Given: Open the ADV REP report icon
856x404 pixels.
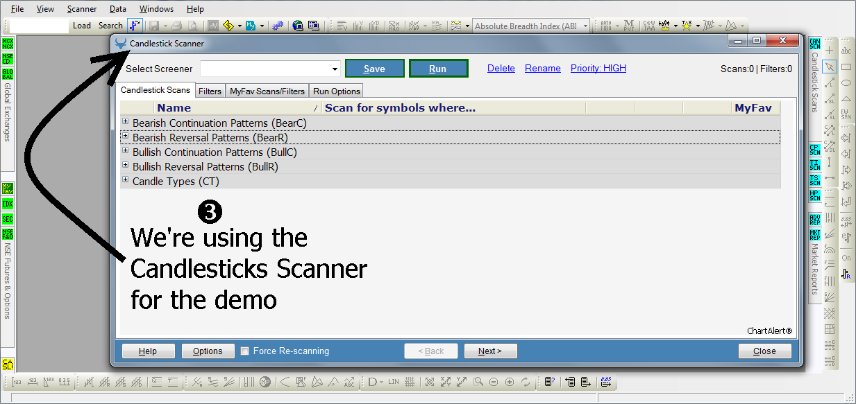Looking at the screenshot, I should pyautogui.click(x=814, y=219).
